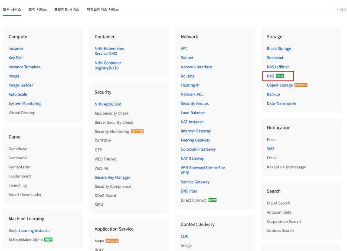This screenshot has height=251, width=347.
Task: Open Service Gateway link
Action: [195, 182]
